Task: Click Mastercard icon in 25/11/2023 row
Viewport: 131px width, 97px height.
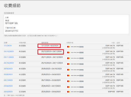Action: [x=68, y=58]
